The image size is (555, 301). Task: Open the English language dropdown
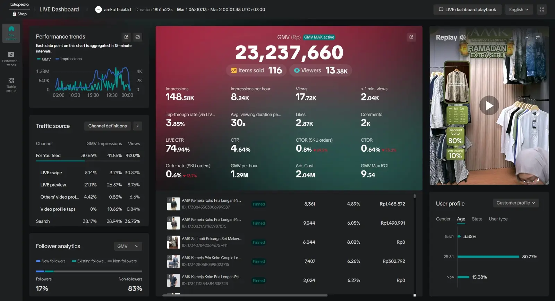point(519,10)
